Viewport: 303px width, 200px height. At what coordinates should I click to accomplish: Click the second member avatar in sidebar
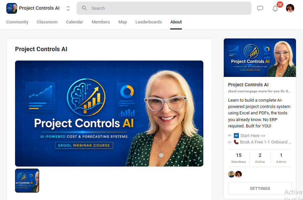238,174
